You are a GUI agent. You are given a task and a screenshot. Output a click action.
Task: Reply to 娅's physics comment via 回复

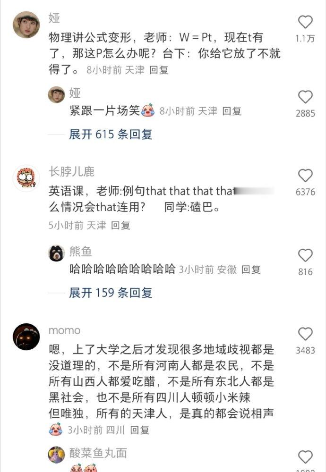tap(159, 70)
